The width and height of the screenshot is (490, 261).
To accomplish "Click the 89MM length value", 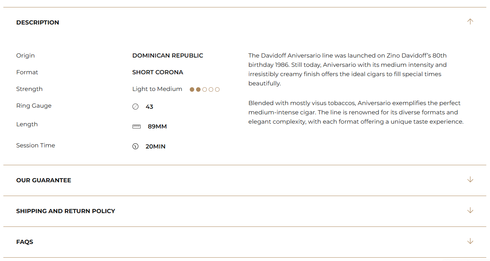I will pyautogui.click(x=157, y=127).
